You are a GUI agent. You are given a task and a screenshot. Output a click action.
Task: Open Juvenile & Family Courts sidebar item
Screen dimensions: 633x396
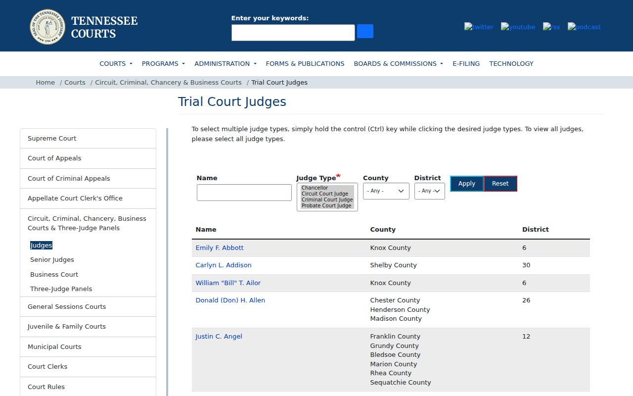88,327
